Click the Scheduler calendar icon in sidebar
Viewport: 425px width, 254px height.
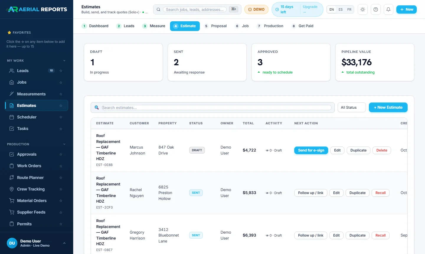pos(12,117)
